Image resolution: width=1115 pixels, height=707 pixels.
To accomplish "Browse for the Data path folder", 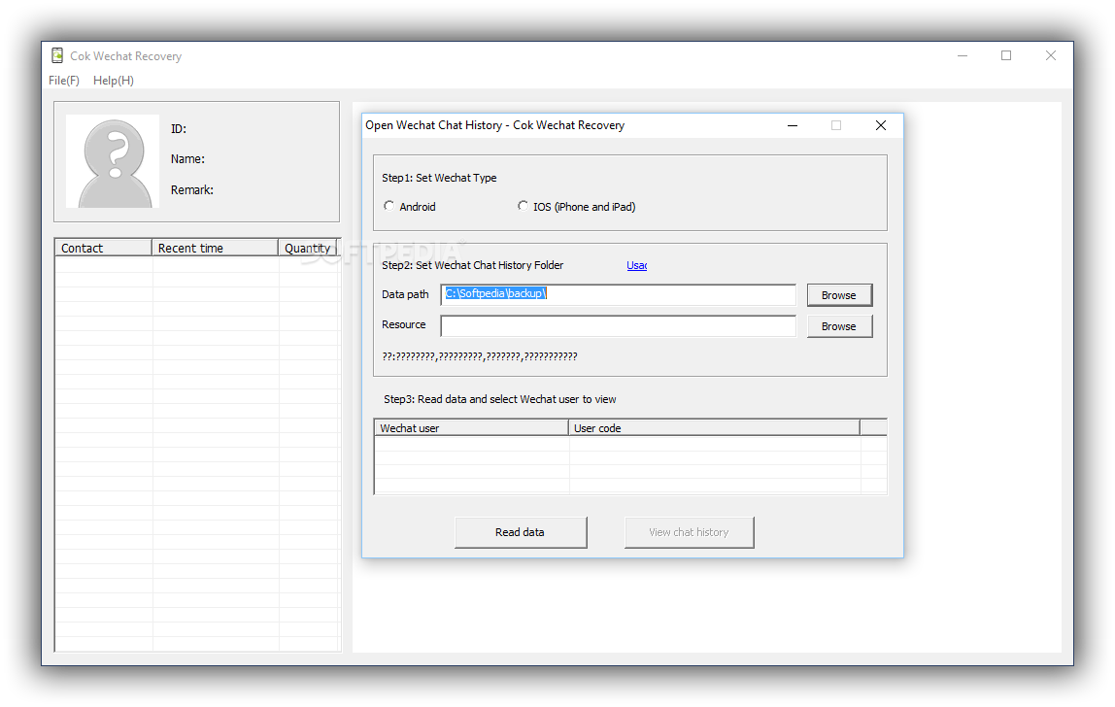I will 839,295.
